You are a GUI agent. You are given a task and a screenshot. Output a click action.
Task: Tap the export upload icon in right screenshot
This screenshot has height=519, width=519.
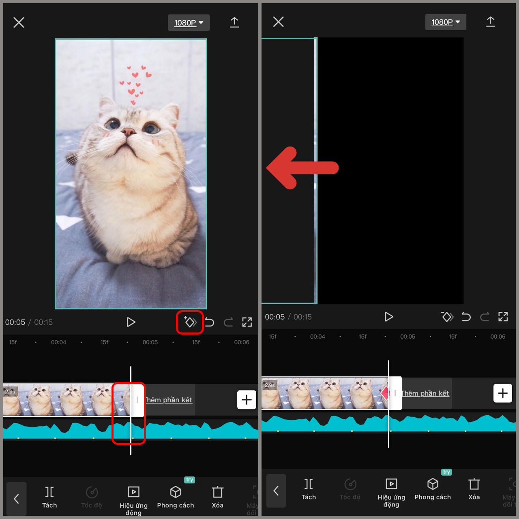point(491,21)
